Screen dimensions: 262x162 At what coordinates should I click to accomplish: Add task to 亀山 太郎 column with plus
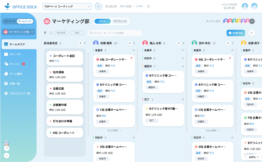pos(179,43)
